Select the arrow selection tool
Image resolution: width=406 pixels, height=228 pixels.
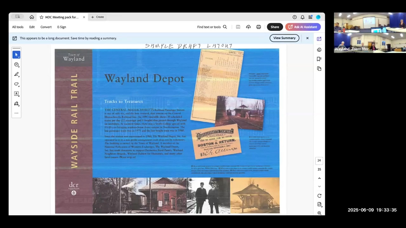coord(16,55)
